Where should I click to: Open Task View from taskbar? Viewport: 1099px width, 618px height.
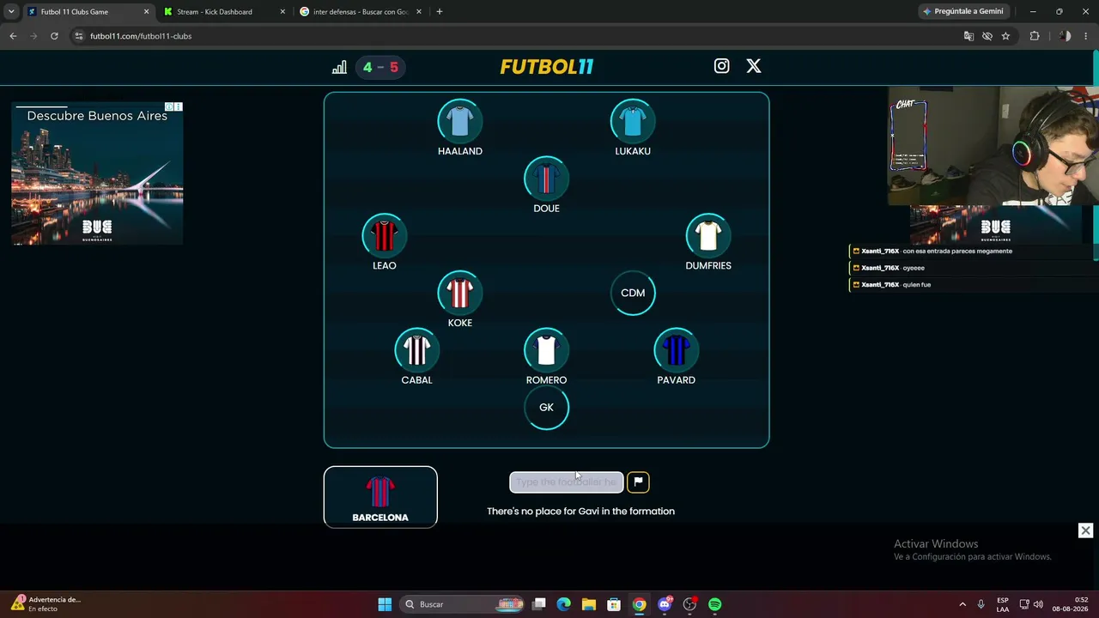[x=539, y=604]
